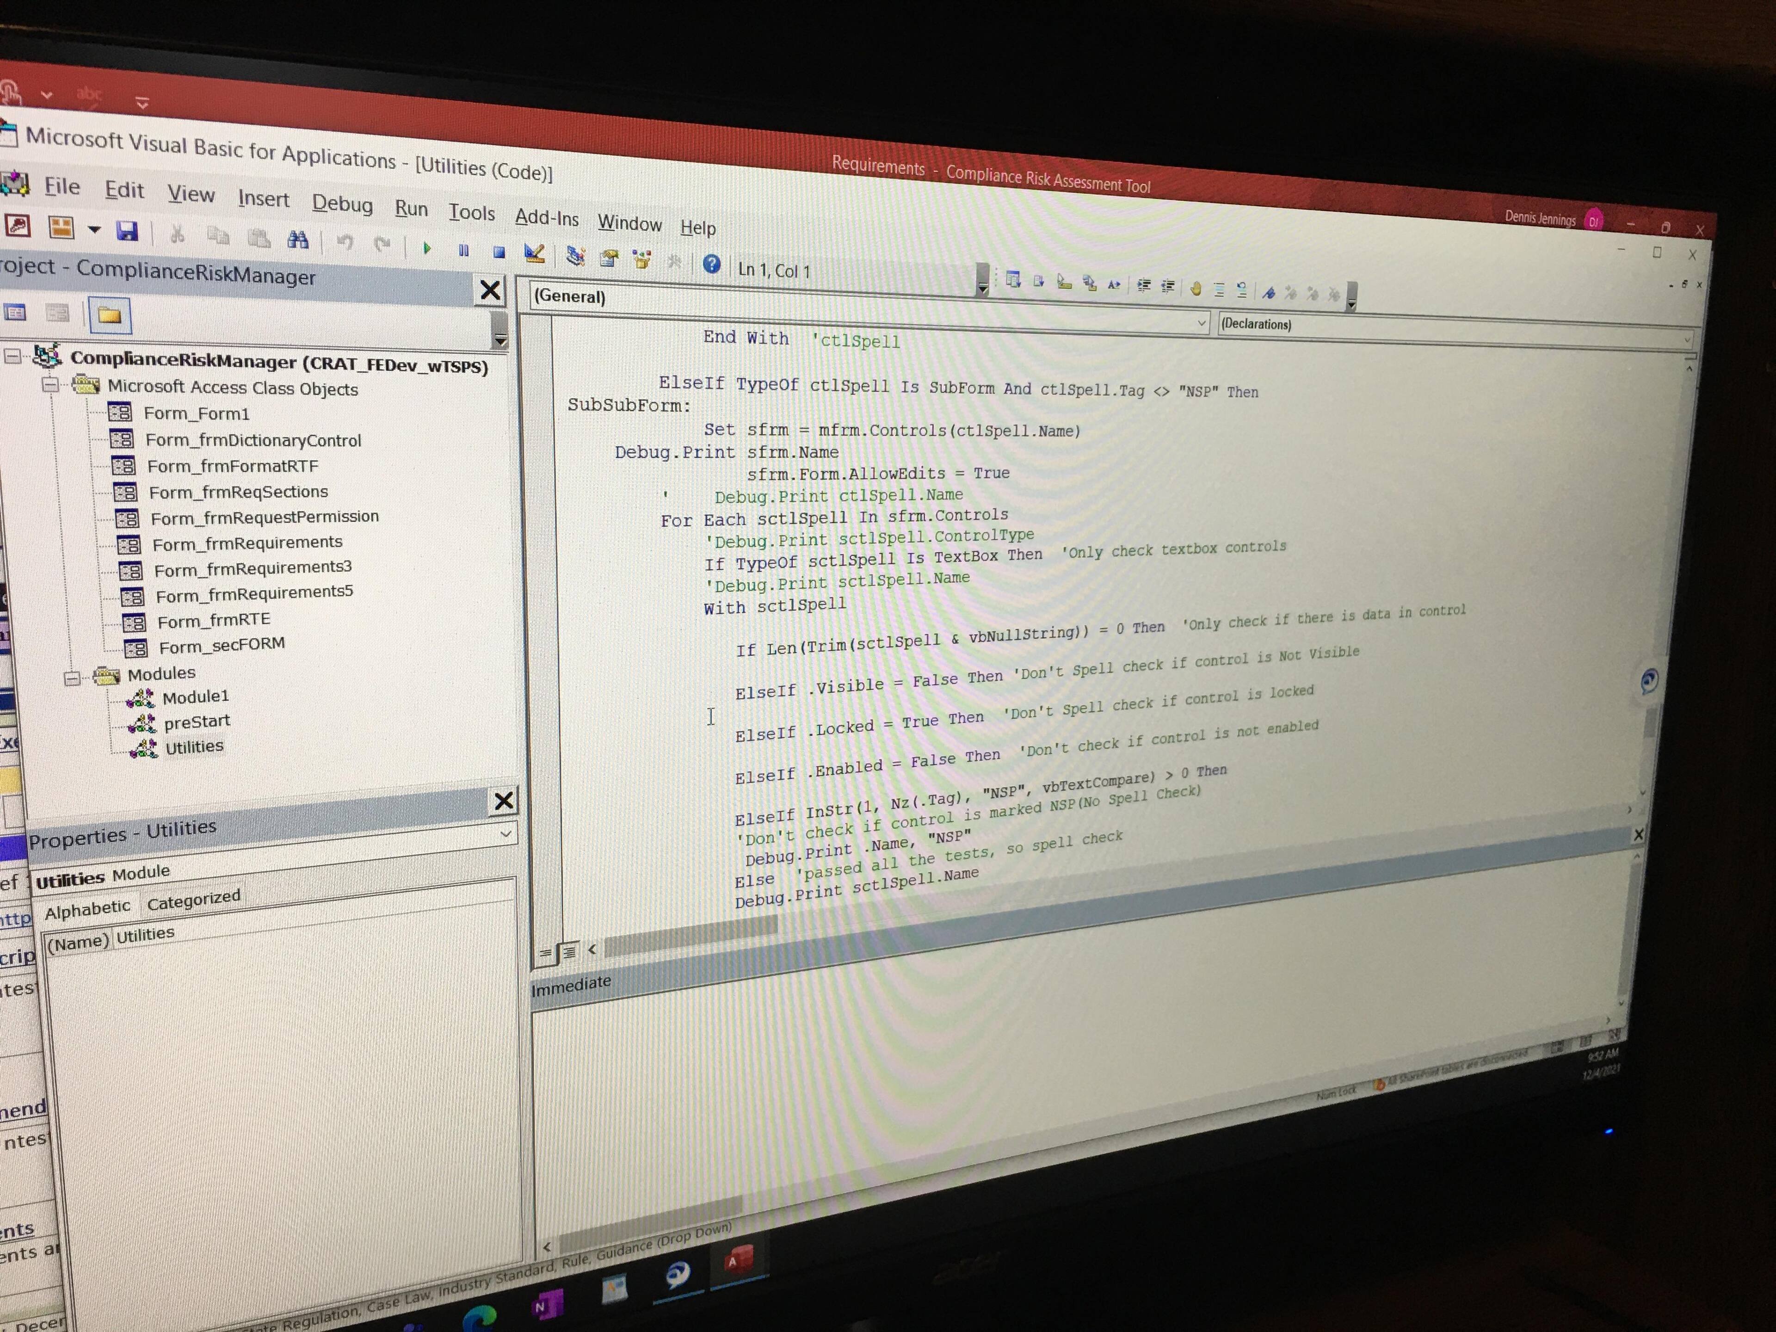The height and width of the screenshot is (1332, 1776).
Task: Click the Reset stop square icon
Action: 499,252
